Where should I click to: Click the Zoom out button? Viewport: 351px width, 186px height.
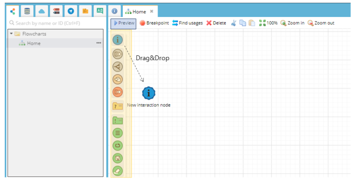tap(321, 23)
